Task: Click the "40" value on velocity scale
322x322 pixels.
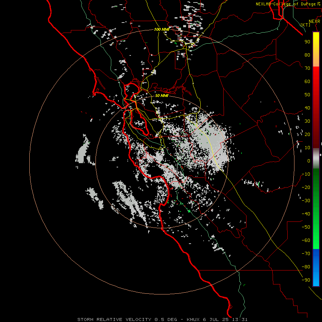Action: [x=307, y=108]
